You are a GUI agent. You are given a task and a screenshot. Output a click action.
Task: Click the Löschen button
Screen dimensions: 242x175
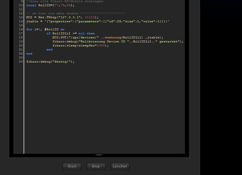pos(120,167)
